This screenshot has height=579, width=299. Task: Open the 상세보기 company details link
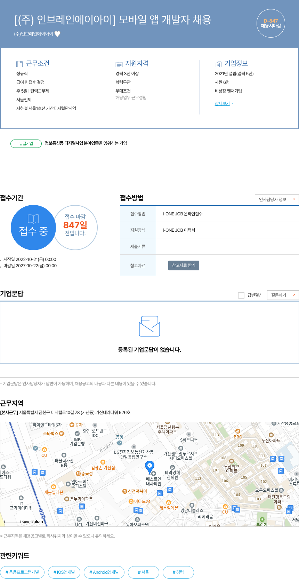(x=222, y=103)
